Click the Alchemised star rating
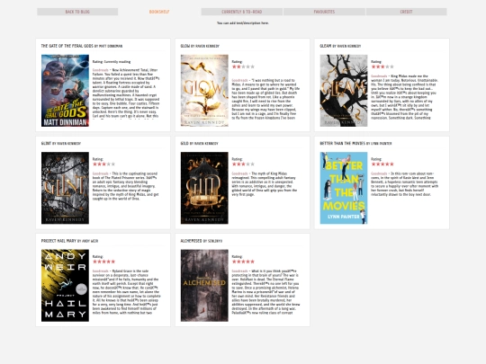Image resolution: width=486 pixels, height=364 pixels. pyautogui.click(x=243, y=262)
